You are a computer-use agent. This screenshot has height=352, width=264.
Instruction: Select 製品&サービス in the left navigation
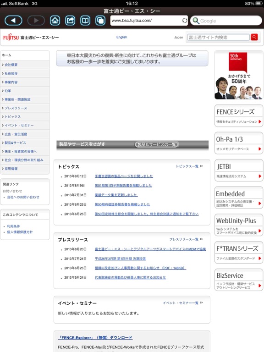[25, 143]
